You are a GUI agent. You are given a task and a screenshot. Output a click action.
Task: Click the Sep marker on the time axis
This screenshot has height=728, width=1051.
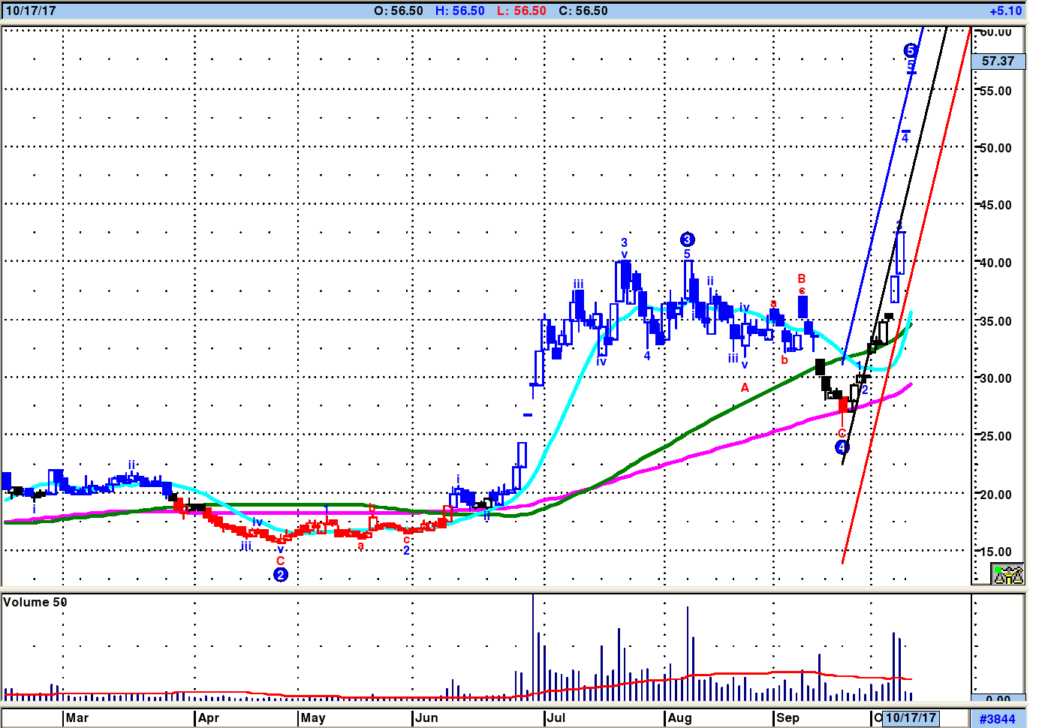(787, 717)
